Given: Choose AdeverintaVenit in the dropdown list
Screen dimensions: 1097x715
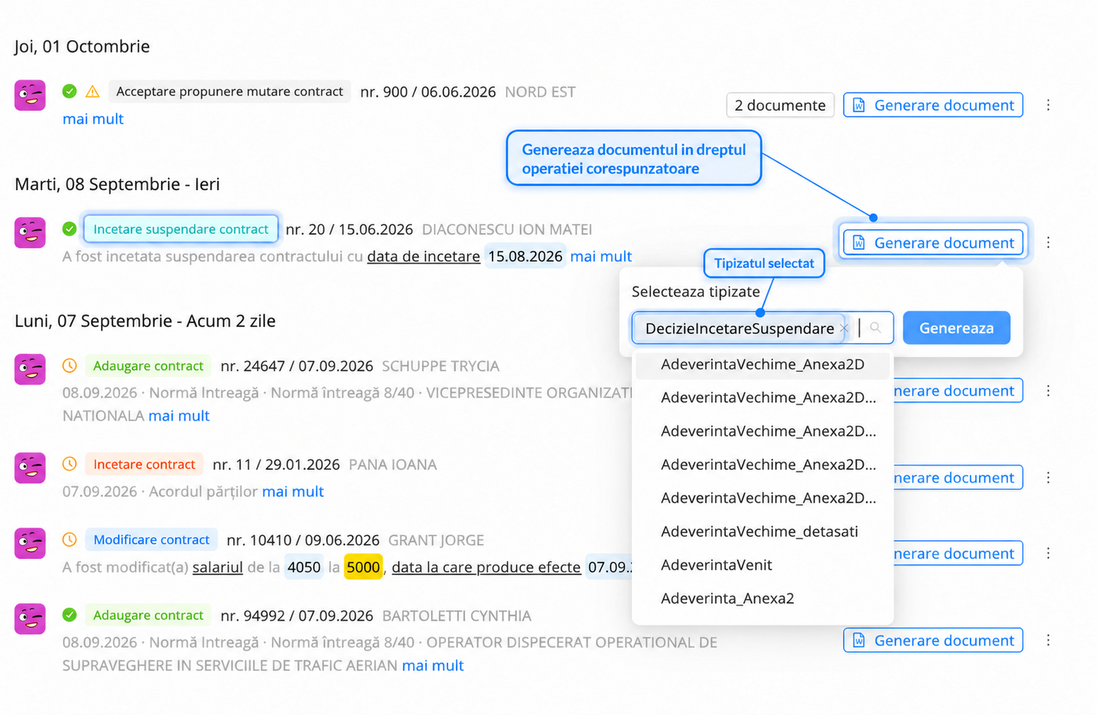Looking at the screenshot, I should click(762, 565).
